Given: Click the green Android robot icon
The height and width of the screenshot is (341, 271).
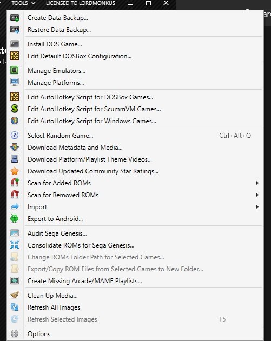Looking at the screenshot, I should pyautogui.click(x=15, y=218).
